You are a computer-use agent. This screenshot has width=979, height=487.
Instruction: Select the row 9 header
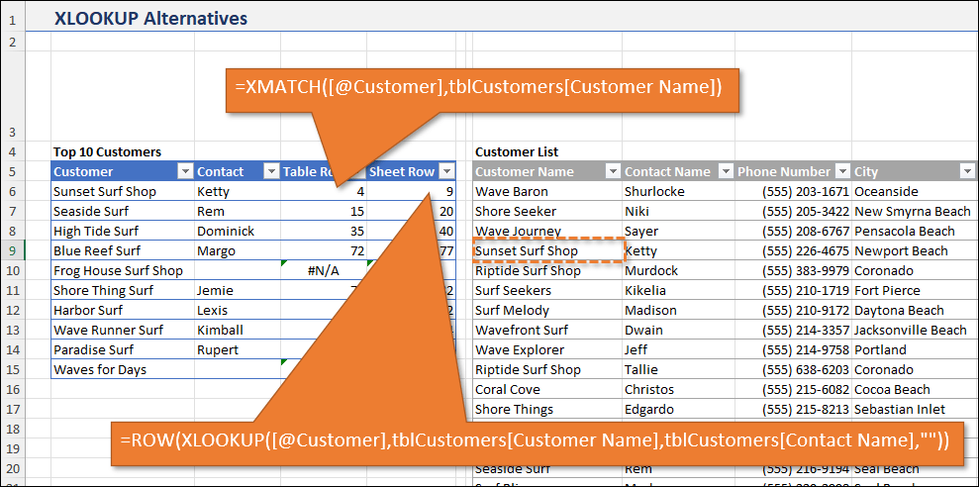point(11,250)
